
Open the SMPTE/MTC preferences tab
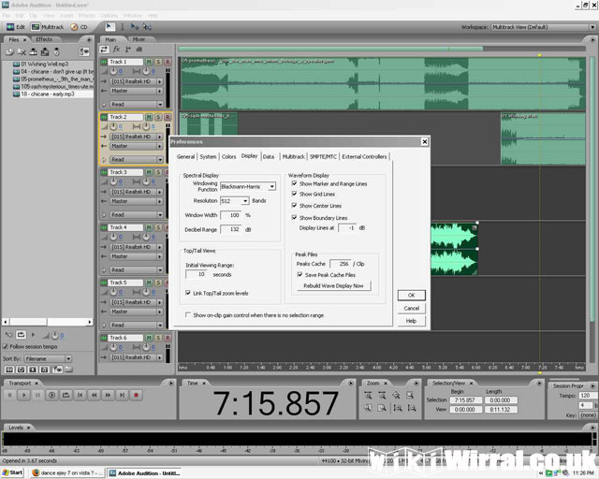click(x=323, y=156)
